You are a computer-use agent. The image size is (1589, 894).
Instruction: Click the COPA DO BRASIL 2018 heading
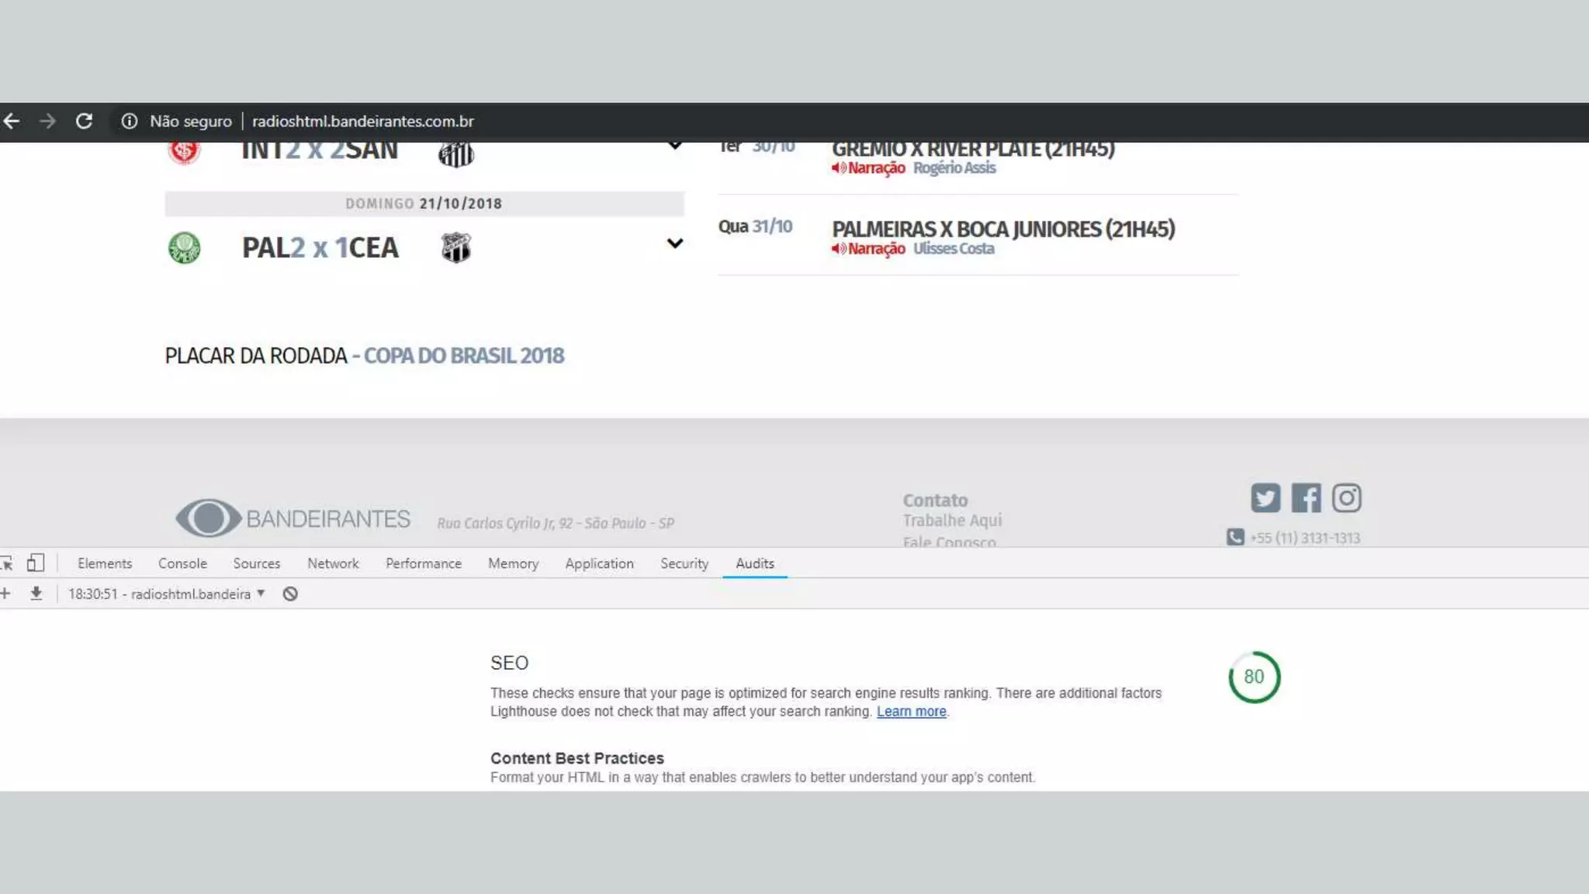[x=464, y=355]
